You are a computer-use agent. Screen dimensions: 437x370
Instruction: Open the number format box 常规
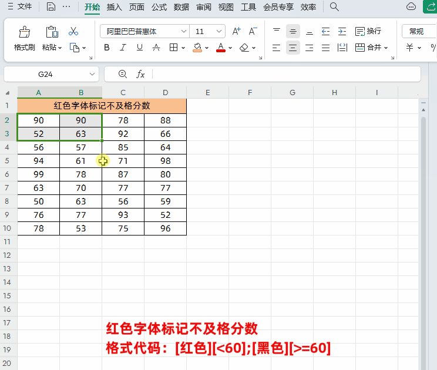pyautogui.click(x=419, y=31)
